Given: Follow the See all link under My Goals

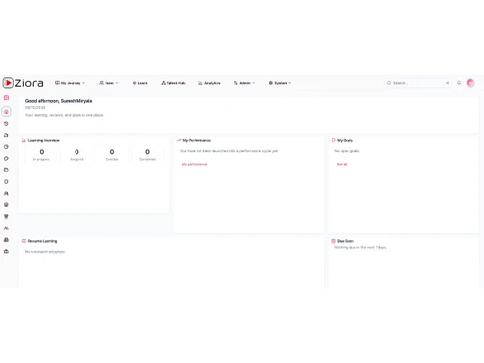Looking at the screenshot, I should click(x=342, y=164).
